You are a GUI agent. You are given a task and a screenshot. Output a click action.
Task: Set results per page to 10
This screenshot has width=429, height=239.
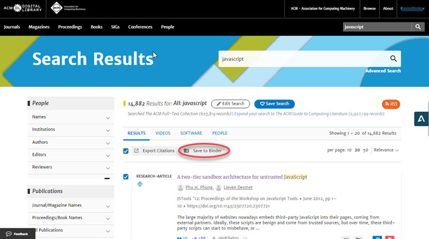pos(349,150)
